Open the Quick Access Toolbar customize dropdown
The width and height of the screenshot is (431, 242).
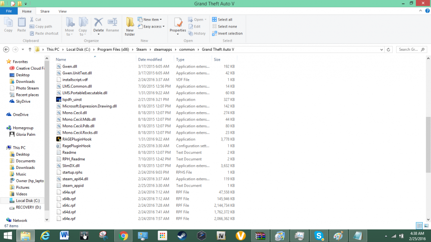pos(26,4)
